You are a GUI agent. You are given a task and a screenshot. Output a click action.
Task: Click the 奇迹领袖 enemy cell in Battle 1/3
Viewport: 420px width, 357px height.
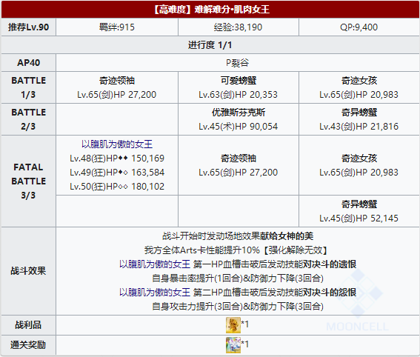click(x=117, y=87)
